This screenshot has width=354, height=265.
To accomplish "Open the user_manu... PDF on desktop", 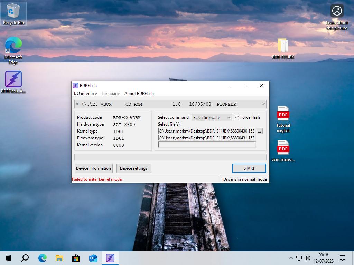I will coord(283,151).
